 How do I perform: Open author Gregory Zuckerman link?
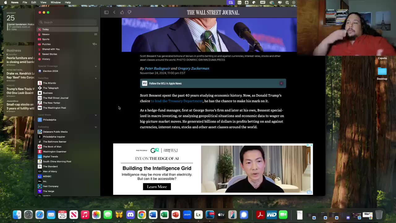(x=193, y=68)
